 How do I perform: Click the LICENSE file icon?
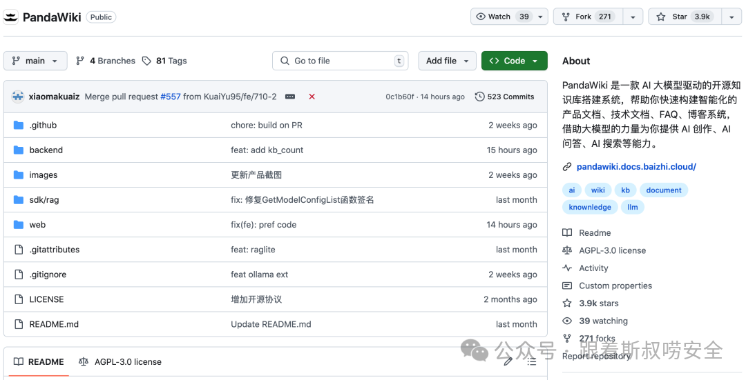[19, 299]
